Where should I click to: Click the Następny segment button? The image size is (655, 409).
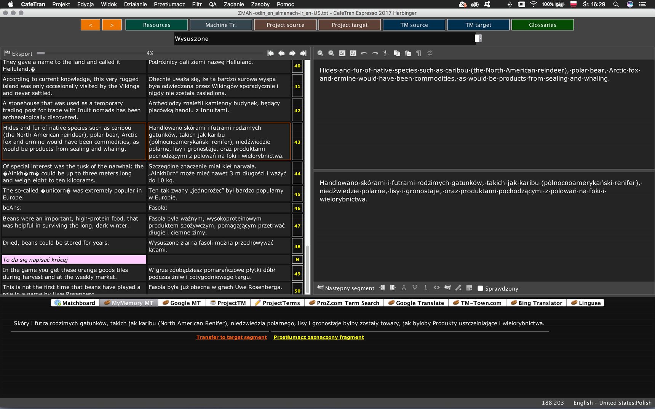tap(346, 288)
